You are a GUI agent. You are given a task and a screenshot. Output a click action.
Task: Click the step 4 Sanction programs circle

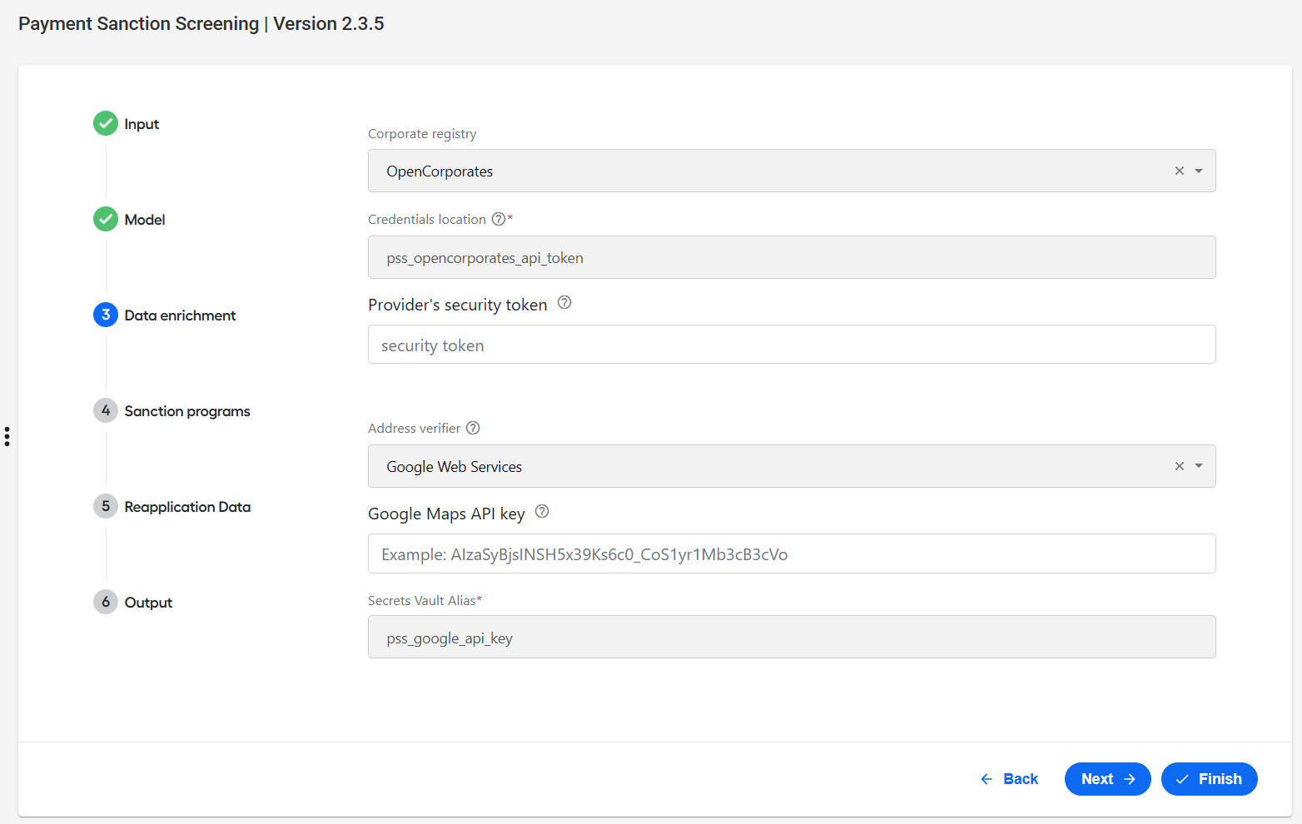pyautogui.click(x=106, y=410)
